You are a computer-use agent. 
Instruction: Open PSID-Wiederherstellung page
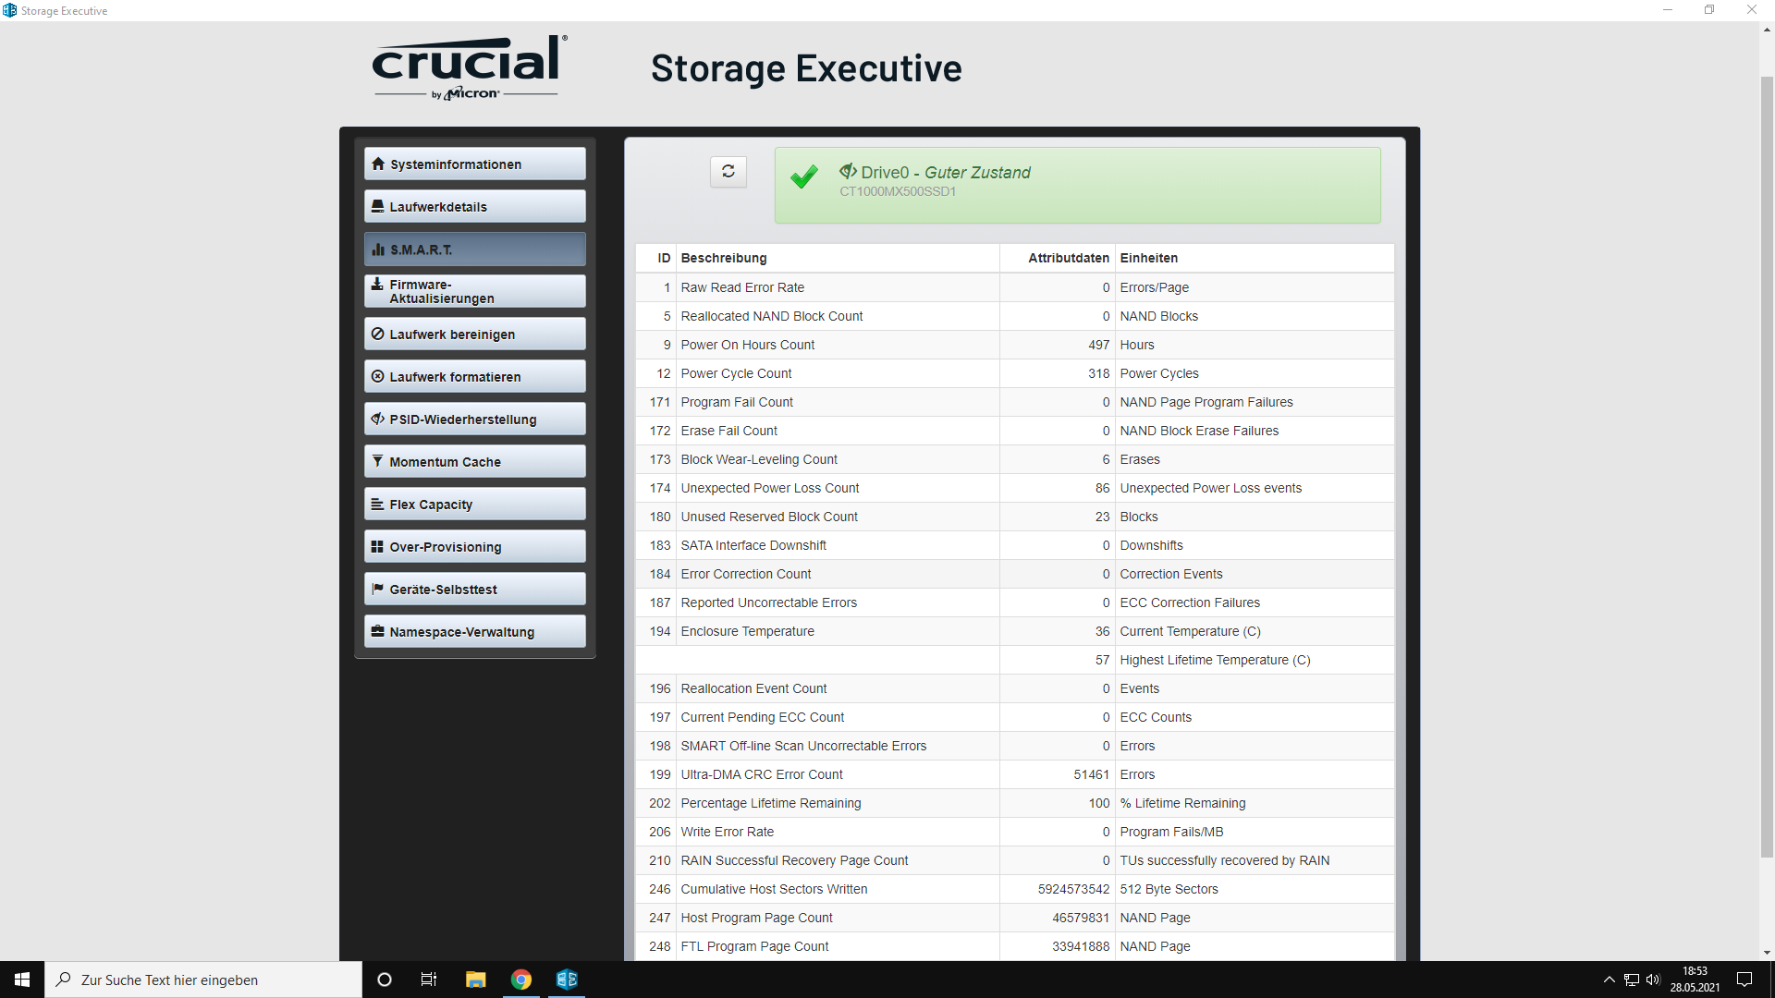(x=474, y=420)
